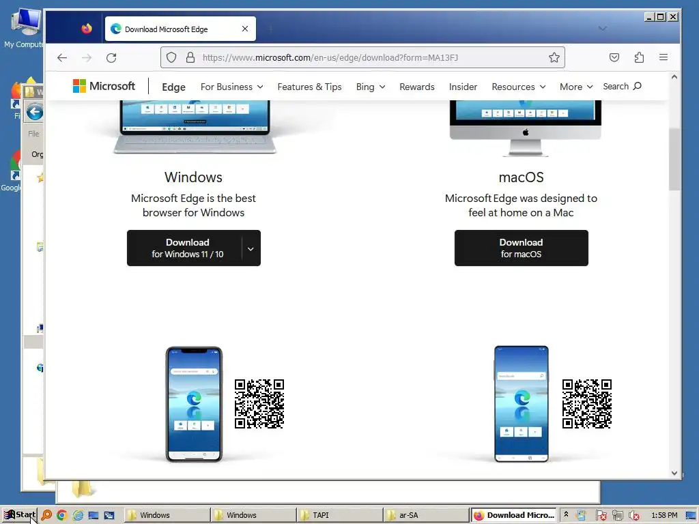The image size is (699, 524).
Task: Expand other Windows download options arrow
Action: [x=251, y=248]
